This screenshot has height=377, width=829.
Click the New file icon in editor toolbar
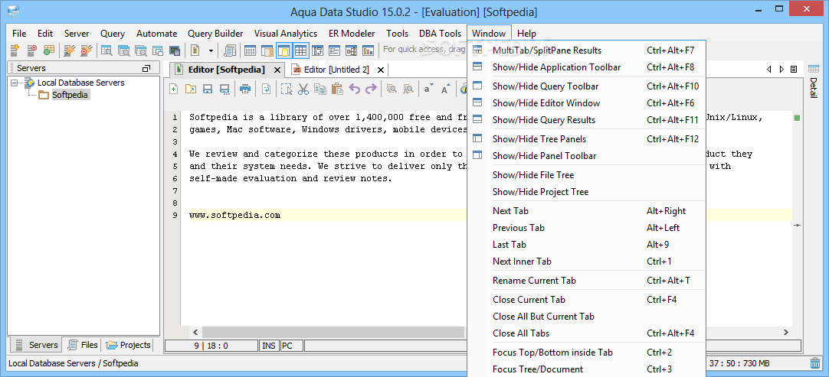pos(173,89)
